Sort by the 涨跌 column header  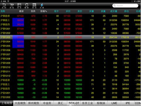click(x=33, y=11)
